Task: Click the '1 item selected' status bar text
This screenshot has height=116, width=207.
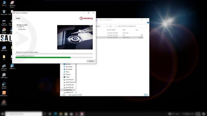Action: [x=72, y=95]
